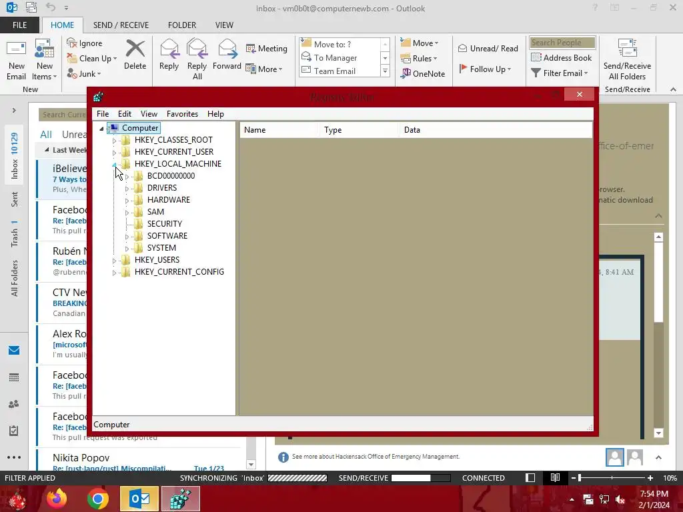Expand the SAM key
The image size is (683, 512).
[x=127, y=213]
